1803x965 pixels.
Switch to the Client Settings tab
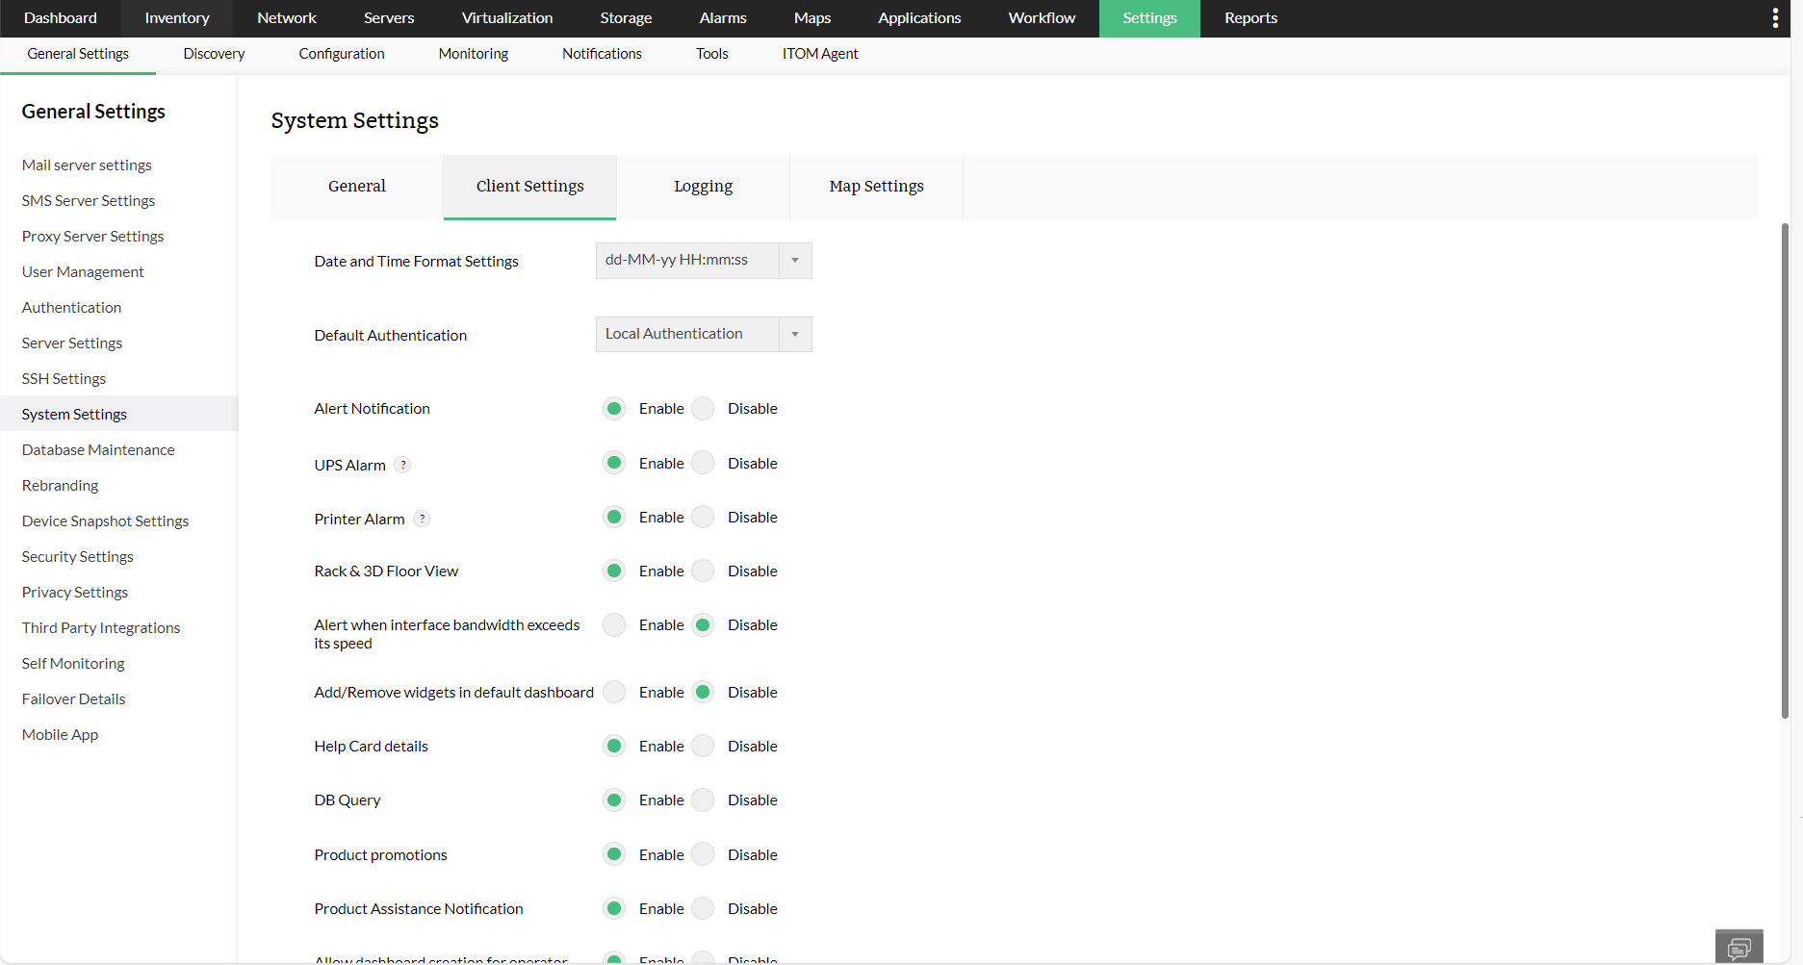pos(530,187)
